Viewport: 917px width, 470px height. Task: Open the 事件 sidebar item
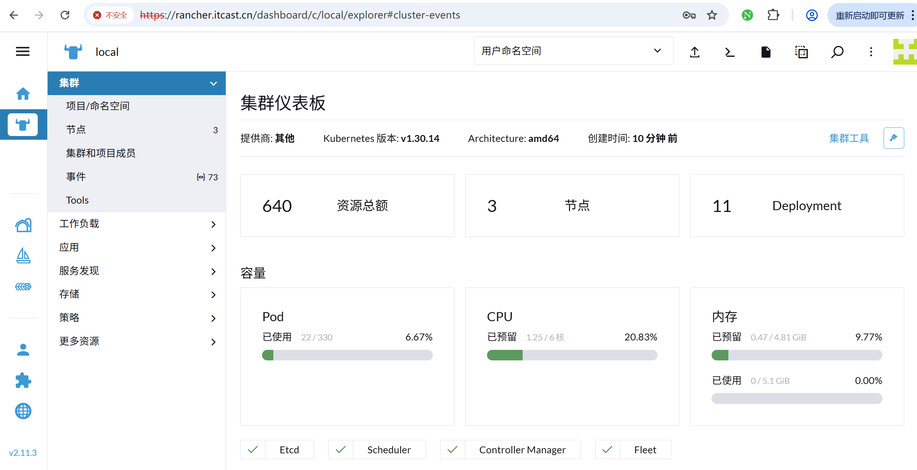137,177
